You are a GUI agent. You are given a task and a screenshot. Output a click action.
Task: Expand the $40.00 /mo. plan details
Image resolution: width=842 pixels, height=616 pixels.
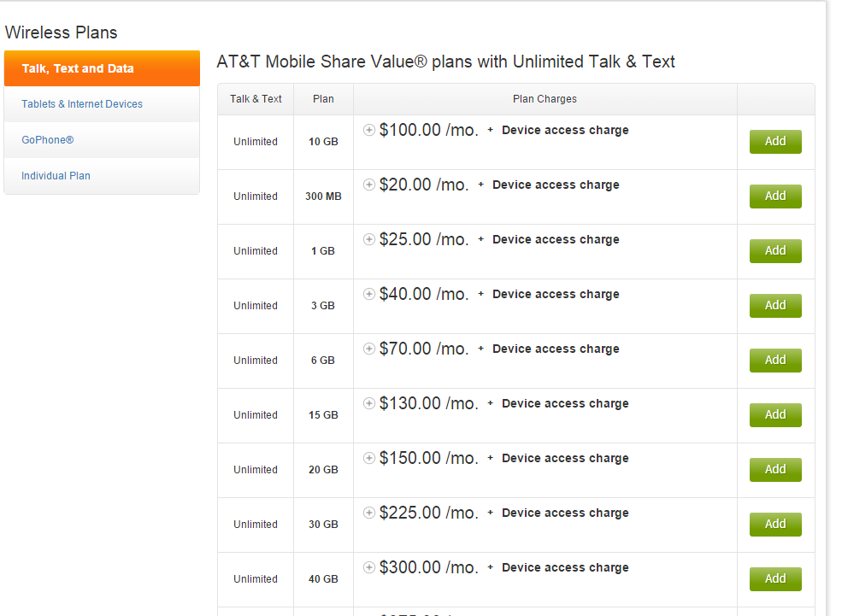[x=369, y=294]
